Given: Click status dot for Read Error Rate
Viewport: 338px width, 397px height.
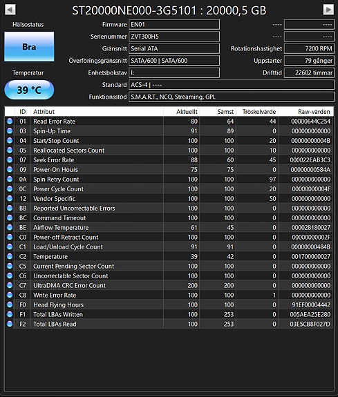Looking at the screenshot, I should pos(10,122).
